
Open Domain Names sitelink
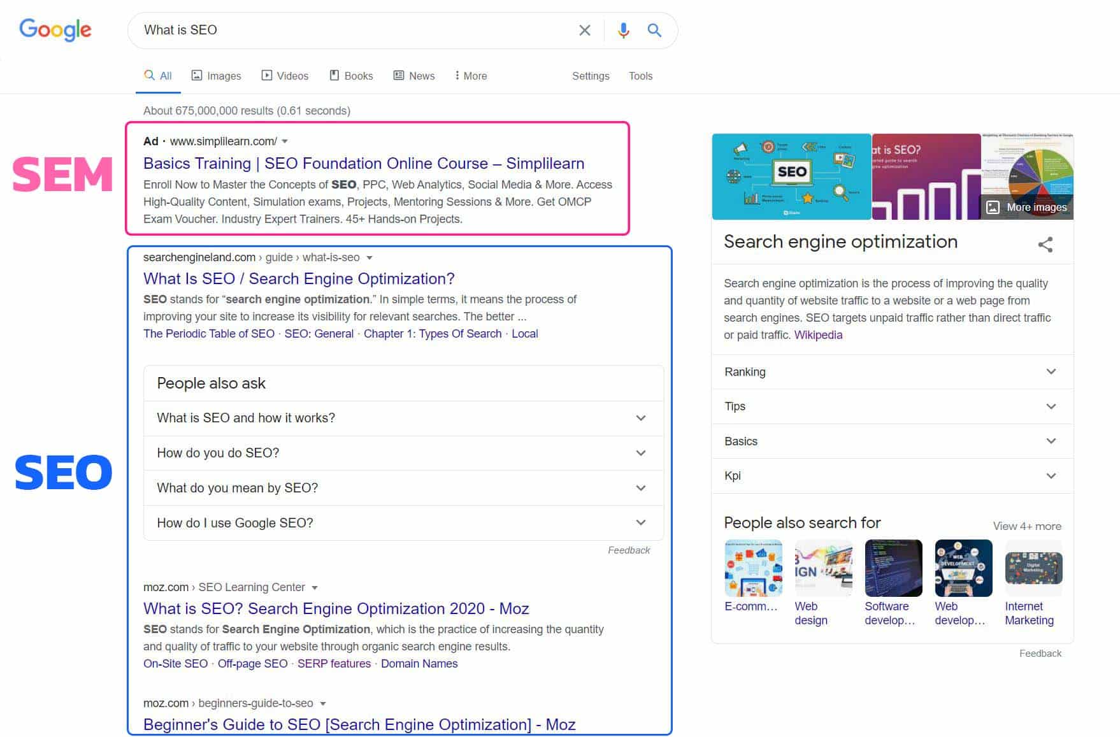pyautogui.click(x=419, y=664)
